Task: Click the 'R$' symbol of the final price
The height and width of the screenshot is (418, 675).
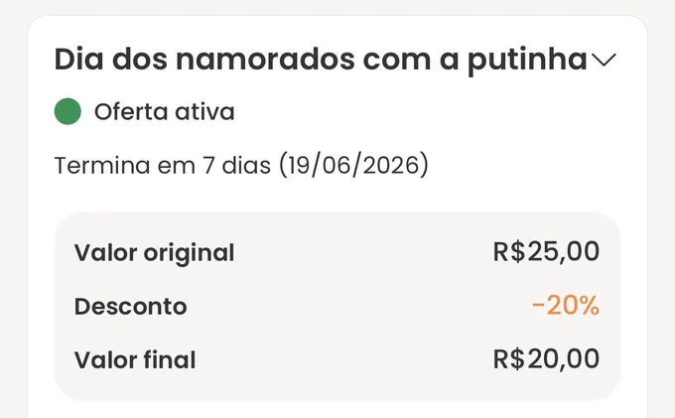Action: [x=509, y=359]
